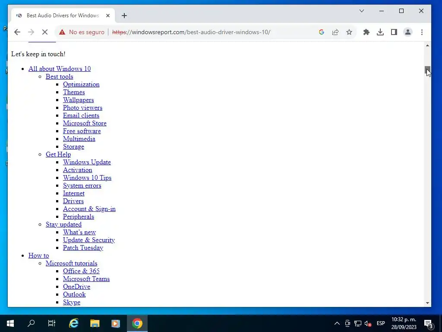Viewport: 442px width, 332px height.
Task: Close the Best Audio Drivers tab
Action: [x=107, y=16]
